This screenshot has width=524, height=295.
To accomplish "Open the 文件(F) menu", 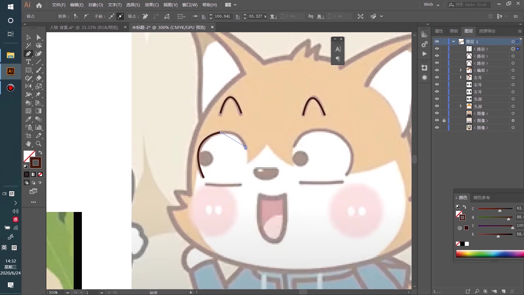I will pyautogui.click(x=59, y=5).
